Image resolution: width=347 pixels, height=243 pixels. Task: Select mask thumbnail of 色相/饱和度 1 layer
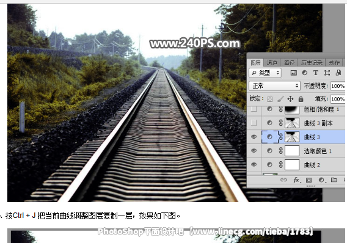point(292,110)
